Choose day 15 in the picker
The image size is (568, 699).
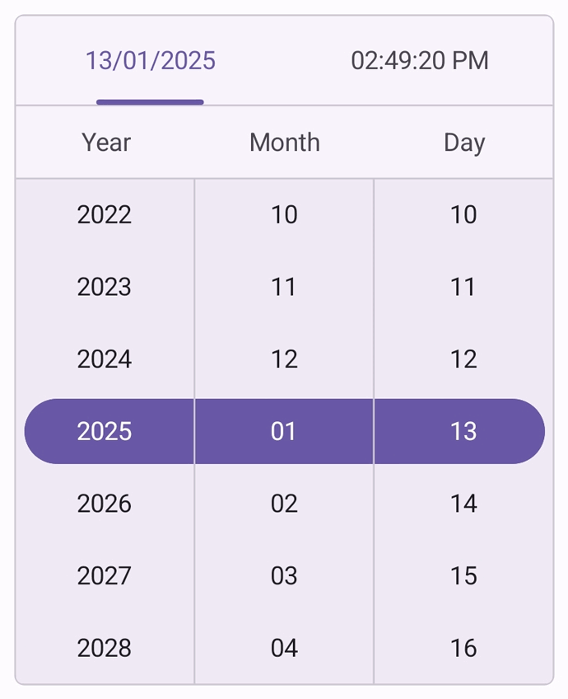[463, 575]
